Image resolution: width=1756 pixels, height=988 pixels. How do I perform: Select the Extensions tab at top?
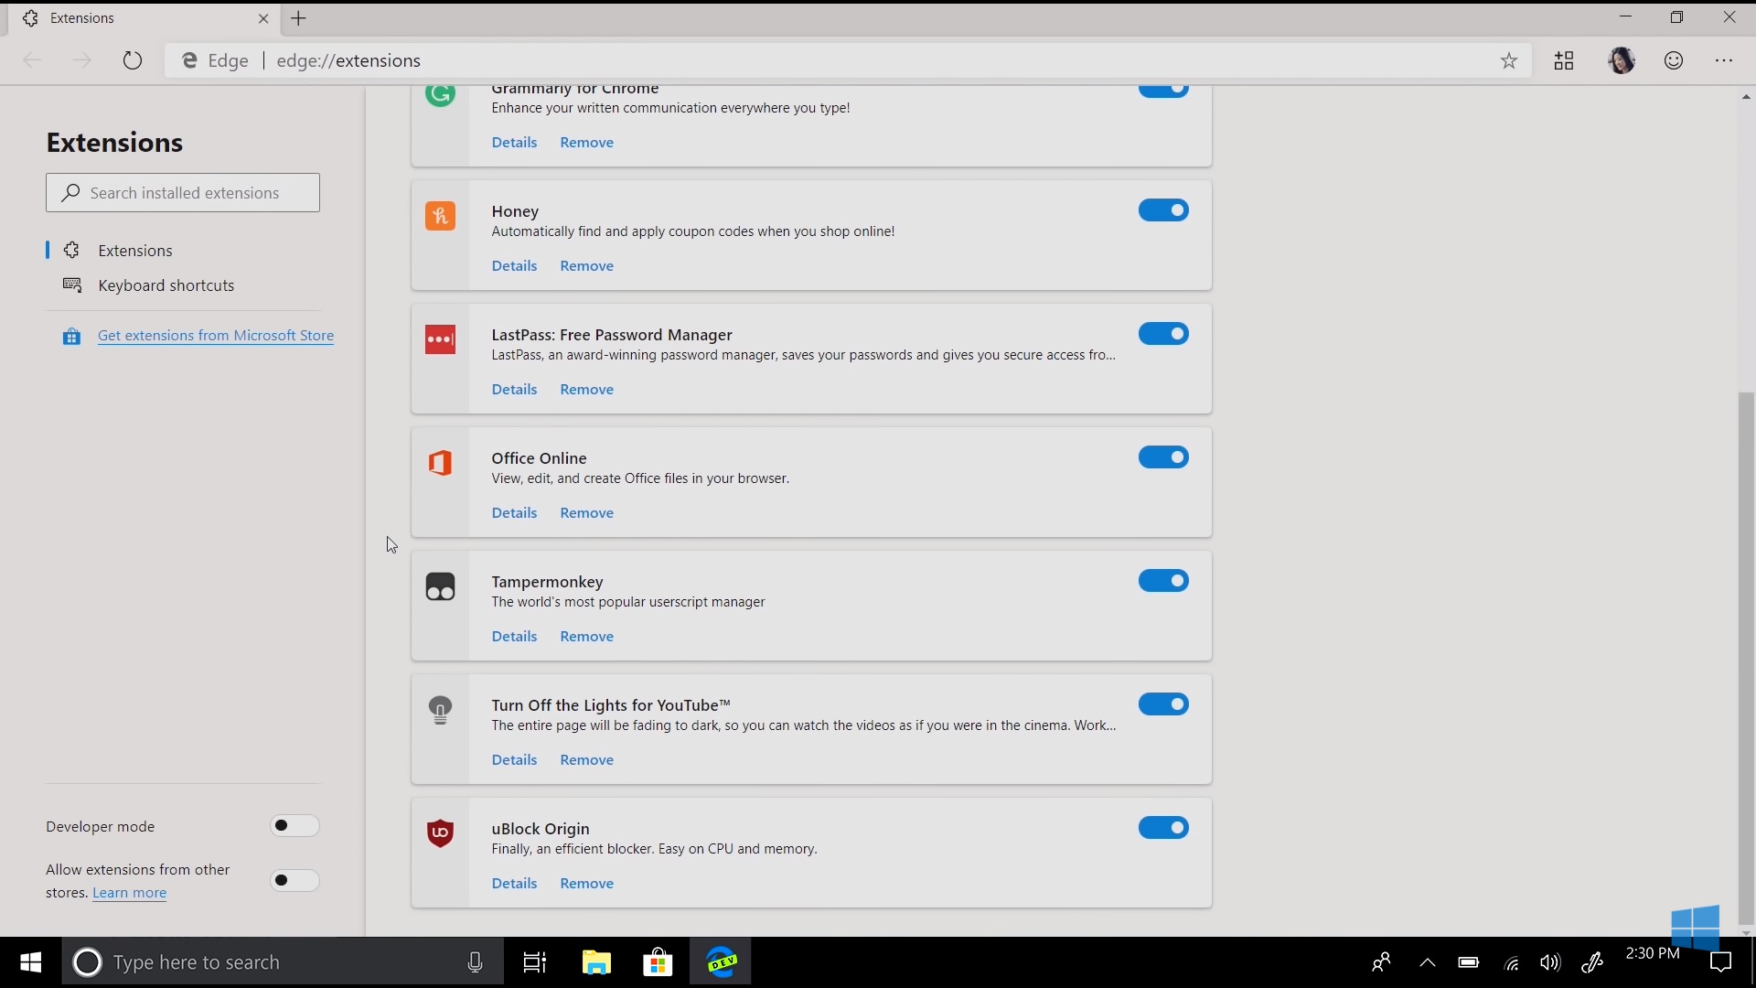tap(137, 18)
